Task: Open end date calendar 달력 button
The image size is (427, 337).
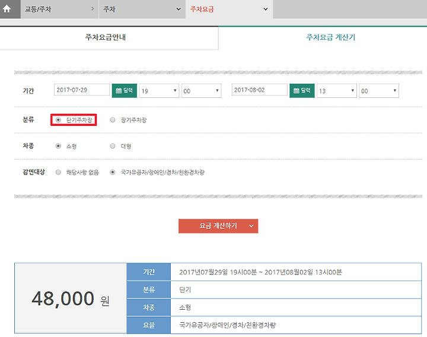Action: pyautogui.click(x=302, y=91)
